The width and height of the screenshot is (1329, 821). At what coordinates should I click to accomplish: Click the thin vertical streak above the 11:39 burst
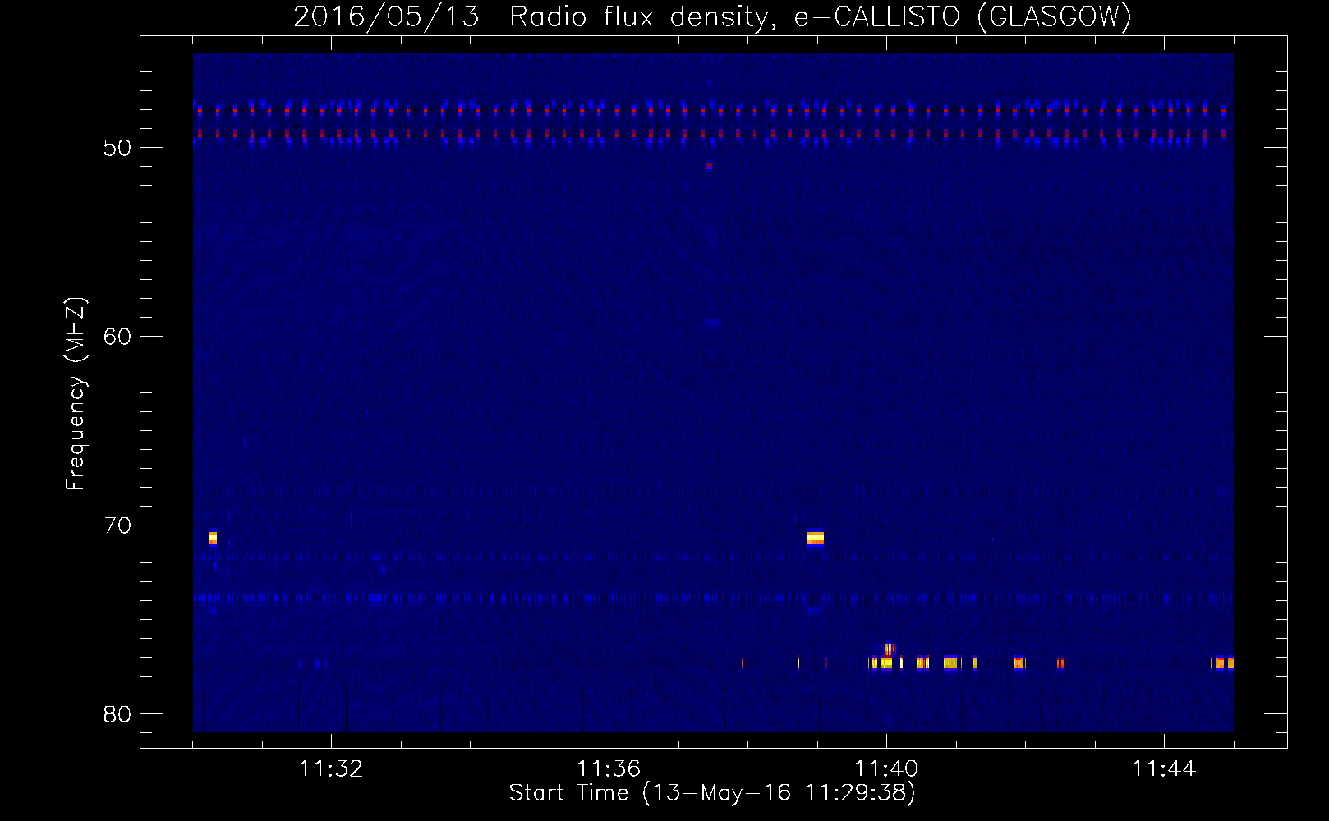825,410
